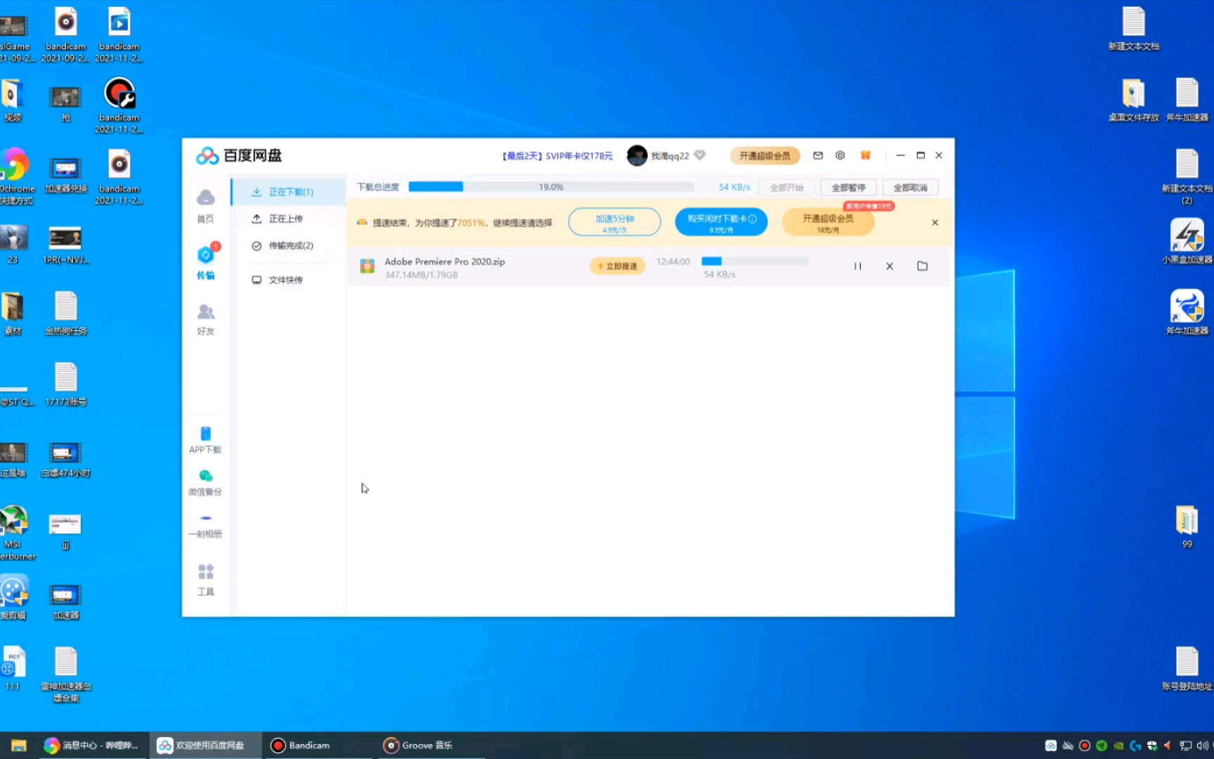Image resolution: width=1214 pixels, height=759 pixels.
Task: Open the 传输 transfer section in the sidebar
Action: click(x=205, y=261)
